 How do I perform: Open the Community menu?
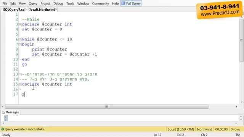(x=101, y=3)
